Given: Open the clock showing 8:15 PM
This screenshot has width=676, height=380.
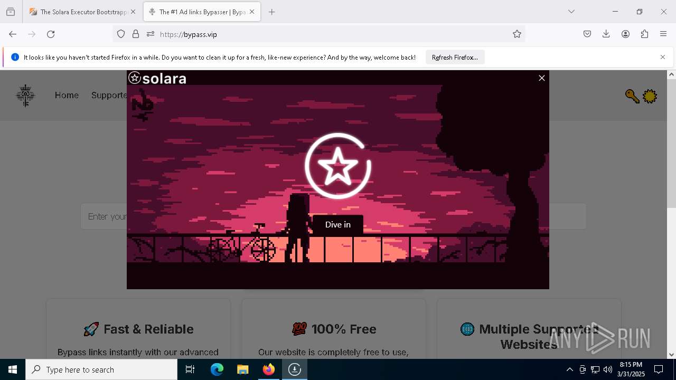Looking at the screenshot, I should pos(631,369).
